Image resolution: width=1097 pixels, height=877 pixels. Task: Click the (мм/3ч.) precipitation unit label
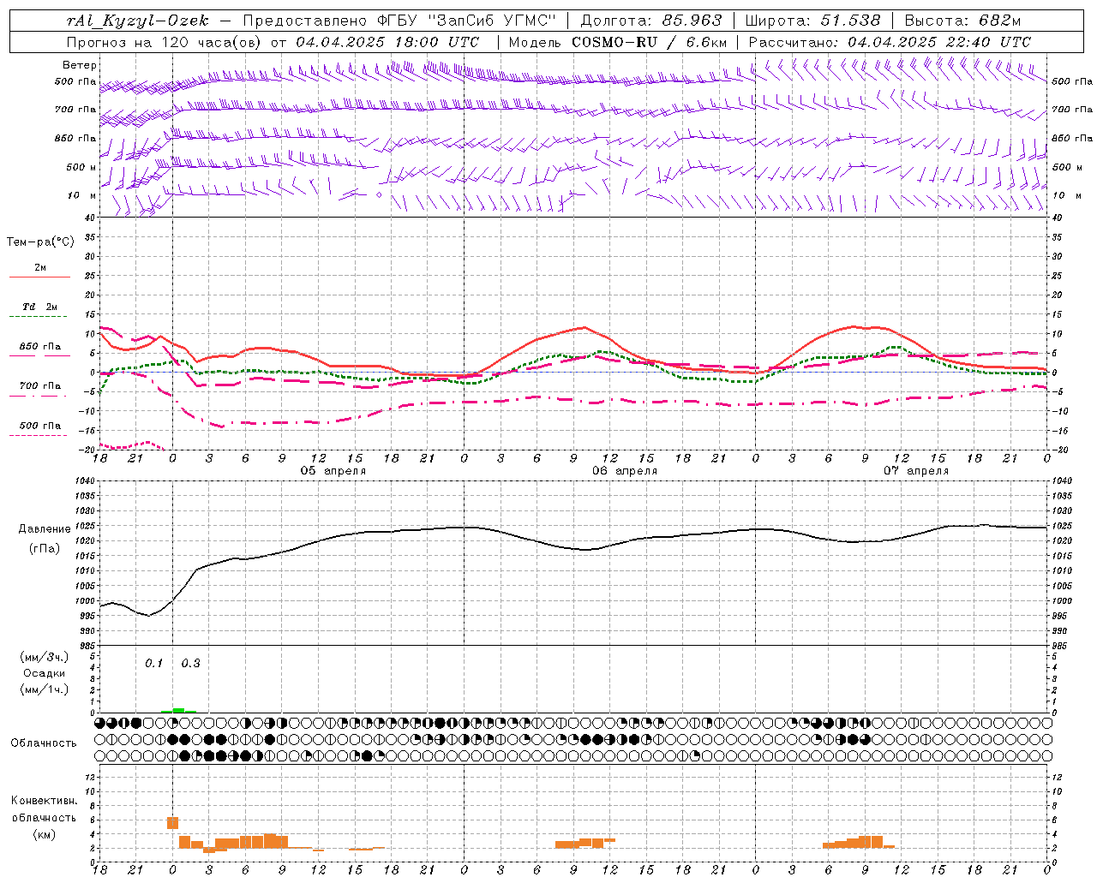pos(45,658)
